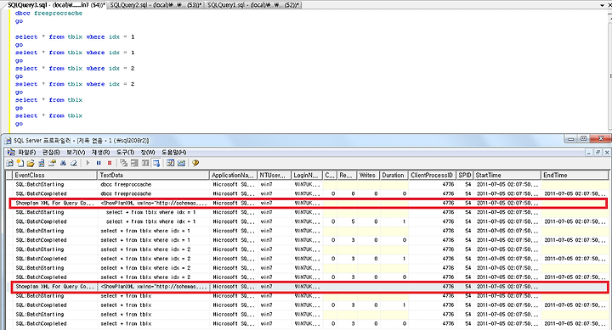Click the Toggle Breakpoint replay icon

click(x=124, y=163)
